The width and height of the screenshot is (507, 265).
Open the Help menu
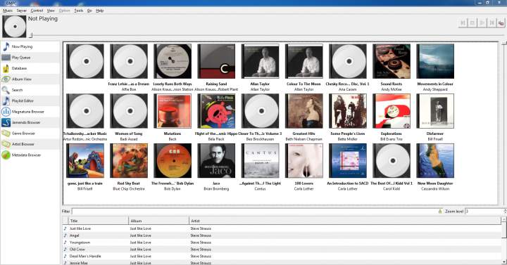pos(99,11)
